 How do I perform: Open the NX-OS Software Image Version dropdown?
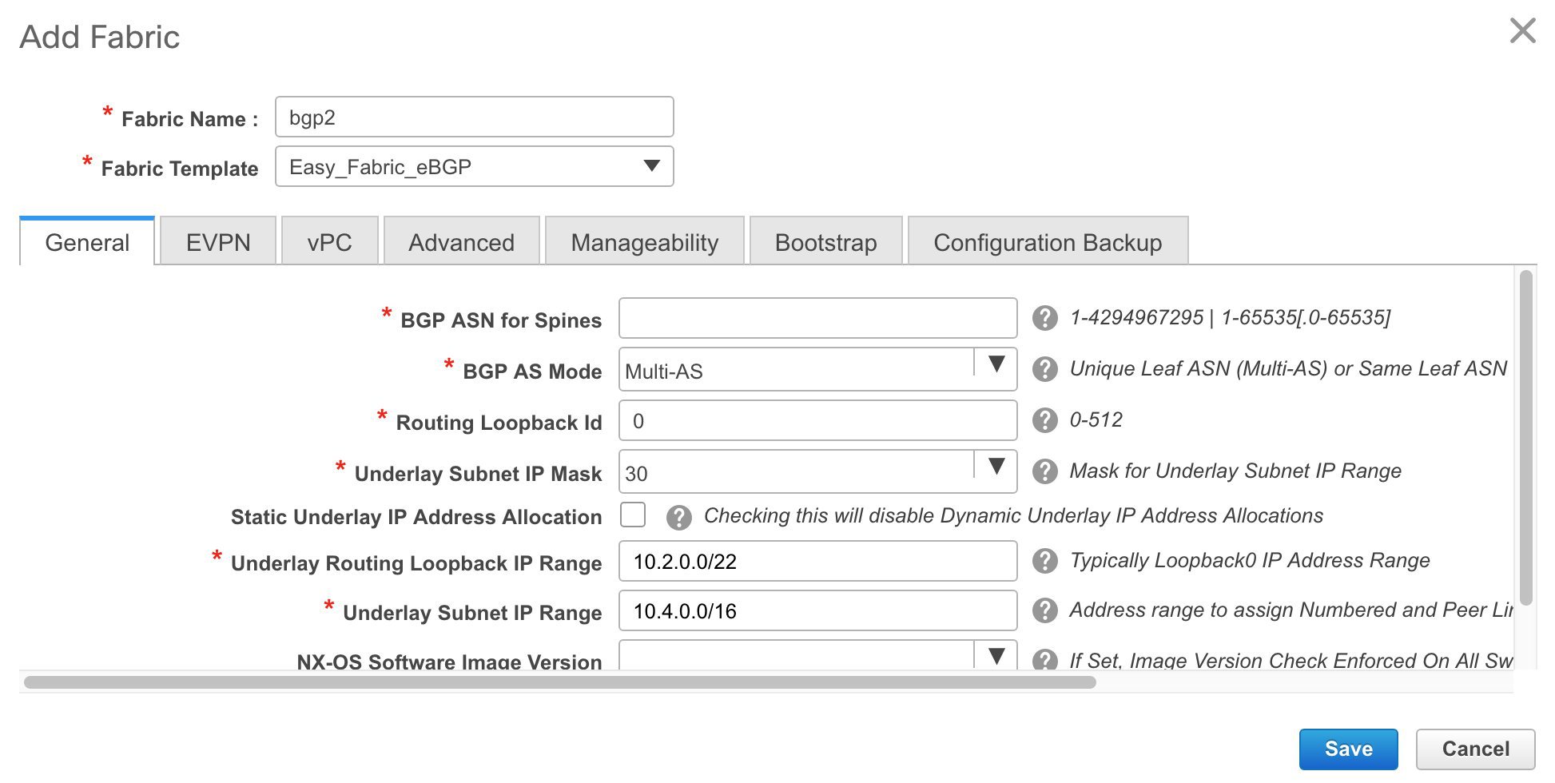(x=996, y=656)
